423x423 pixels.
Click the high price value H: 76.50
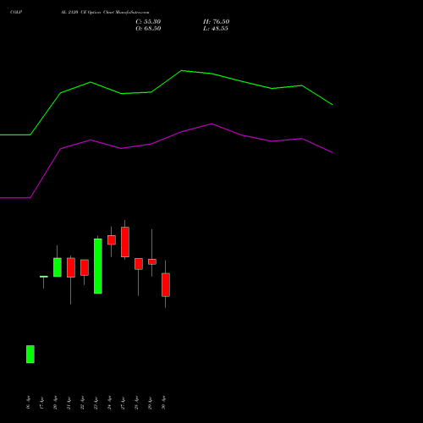(216, 22)
